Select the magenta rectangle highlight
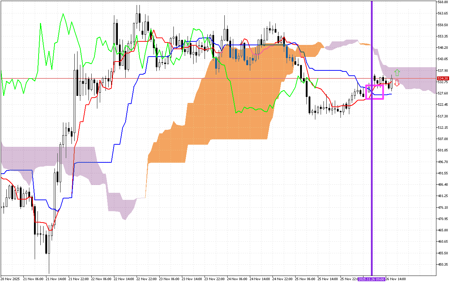Screen dimensions: 453x283 click(x=374, y=92)
